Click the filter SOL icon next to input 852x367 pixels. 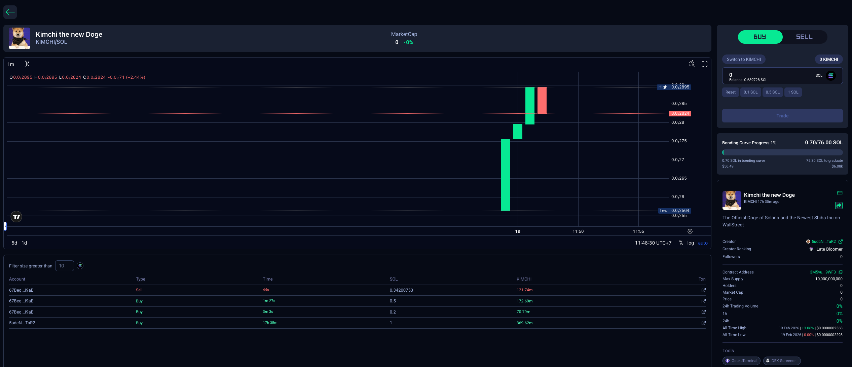[80, 266]
